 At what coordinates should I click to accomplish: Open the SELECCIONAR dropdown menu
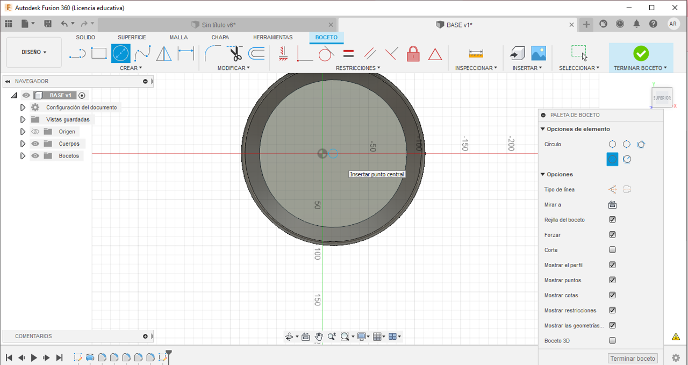pos(579,68)
